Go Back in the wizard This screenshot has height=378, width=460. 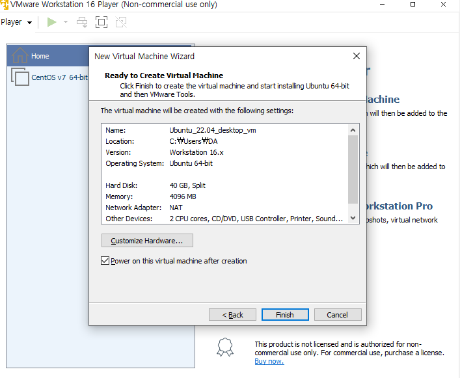click(232, 315)
